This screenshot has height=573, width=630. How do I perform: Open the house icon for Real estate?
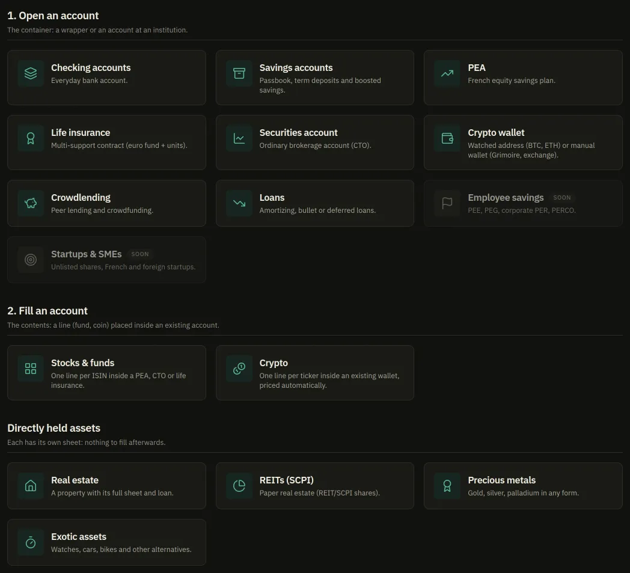pos(31,486)
